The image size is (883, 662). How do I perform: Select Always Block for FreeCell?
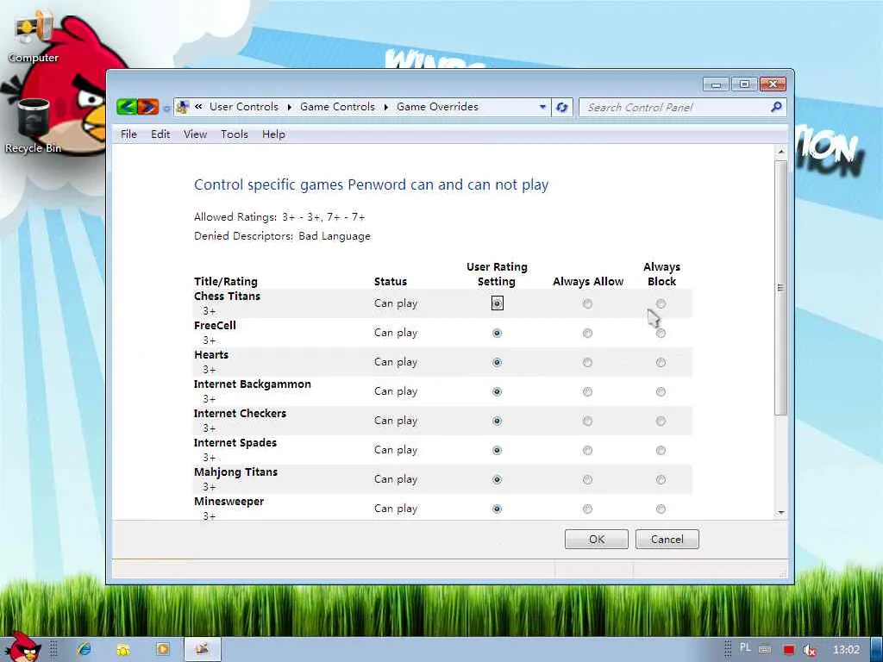pos(661,334)
